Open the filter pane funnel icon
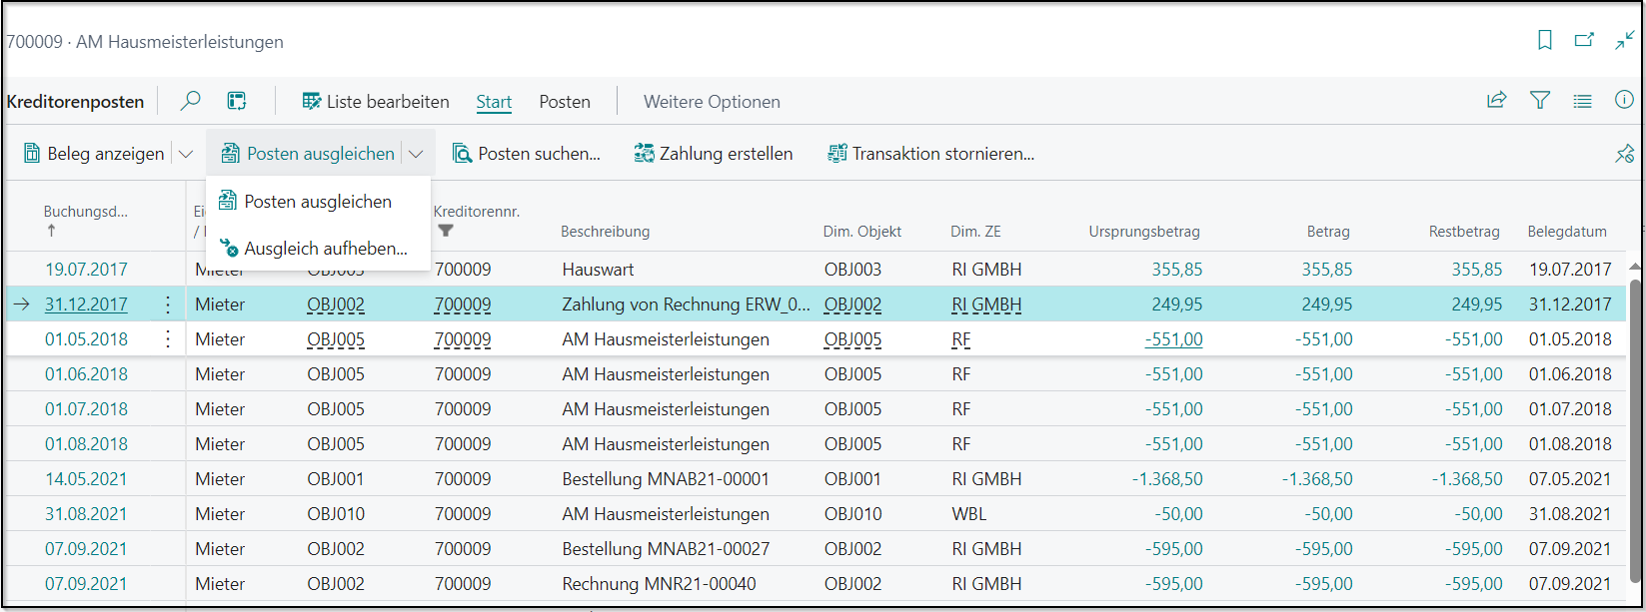 pyautogui.click(x=1540, y=100)
